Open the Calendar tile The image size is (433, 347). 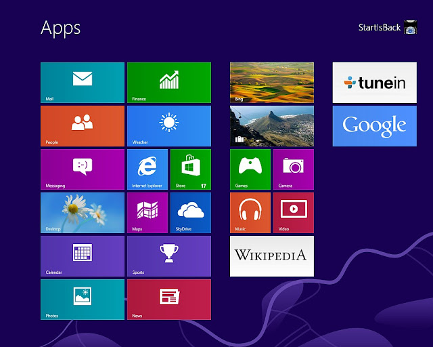pyautogui.click(x=83, y=256)
